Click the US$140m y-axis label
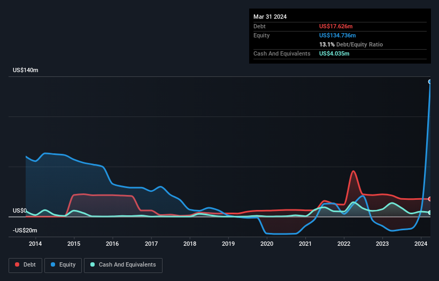Viewport: 439px width, 281px height. pyautogui.click(x=26, y=70)
